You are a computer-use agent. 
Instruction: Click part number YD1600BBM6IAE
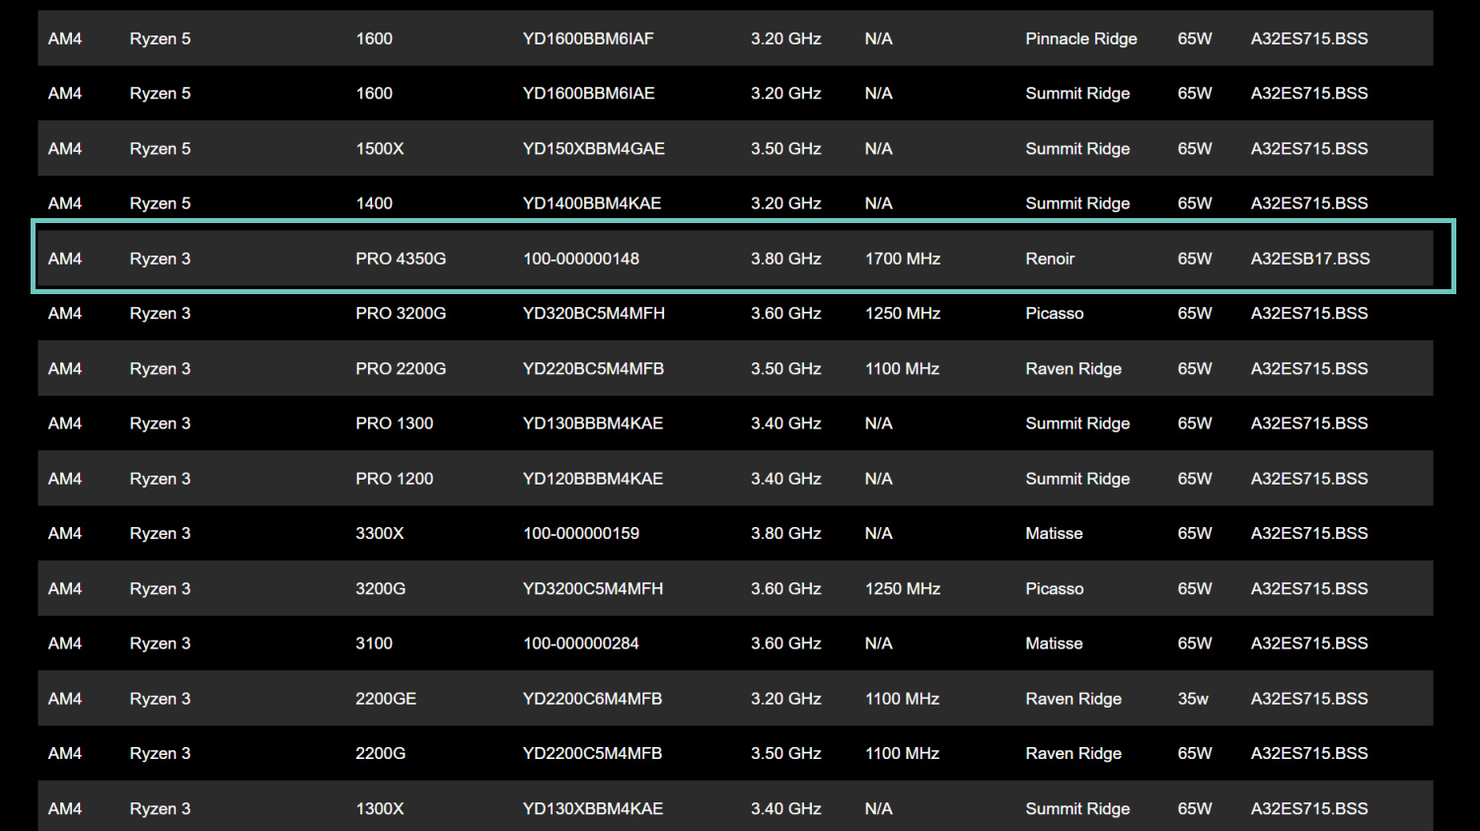pyautogui.click(x=589, y=94)
